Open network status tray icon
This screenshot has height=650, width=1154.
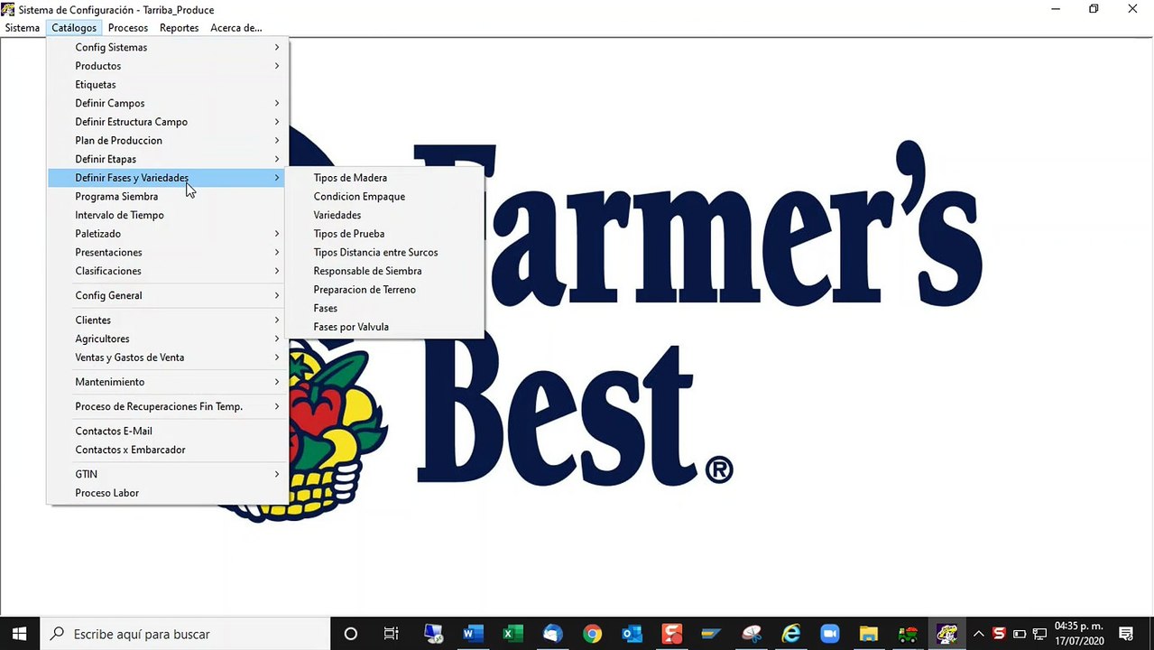[1040, 634]
